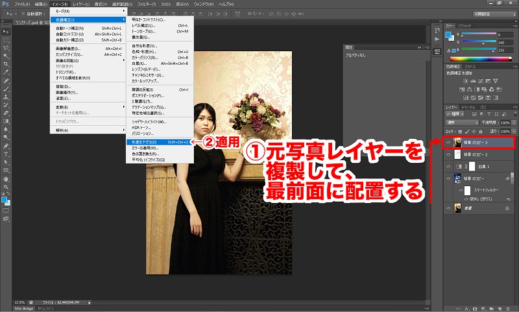Toggle visibility of ぼかし (ガウス) filter
The width and height of the screenshot is (519, 312).
click(x=466, y=199)
